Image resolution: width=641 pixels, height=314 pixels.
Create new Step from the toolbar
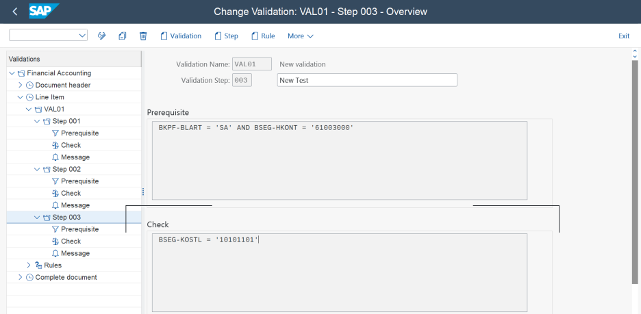tap(226, 36)
